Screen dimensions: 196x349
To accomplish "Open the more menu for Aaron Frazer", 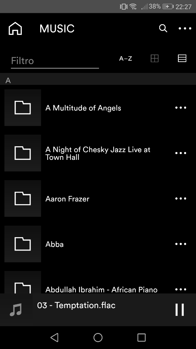I will (181, 199).
